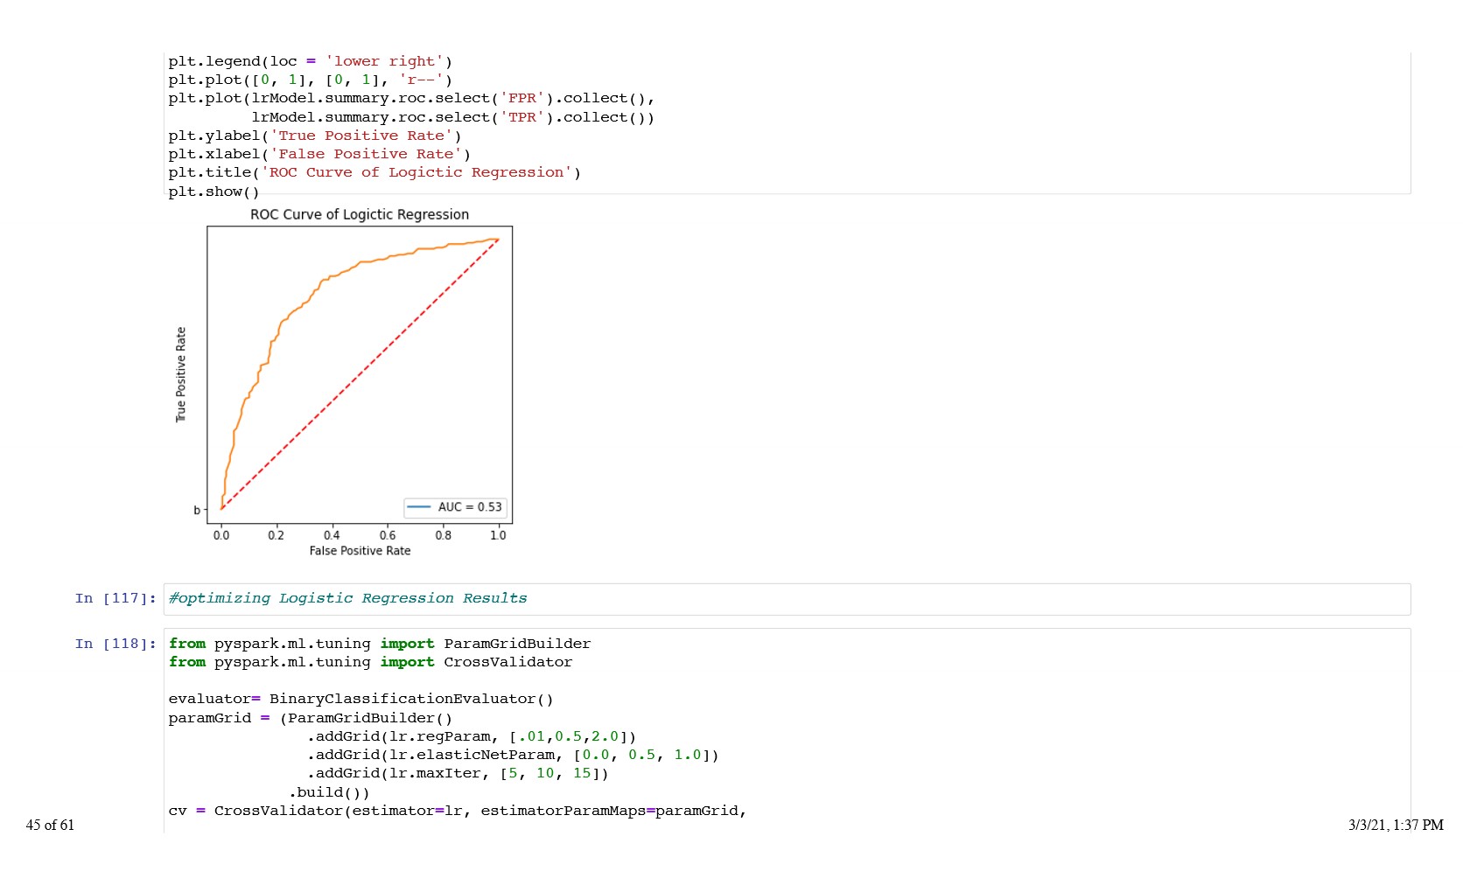This screenshot has height=892, width=1470.
Task: Click the plt.legend line of code
Action: tap(310, 61)
